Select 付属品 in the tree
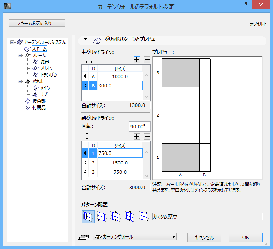 pyautogui.click(x=39, y=108)
